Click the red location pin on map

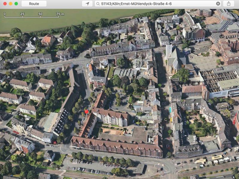click(86, 112)
